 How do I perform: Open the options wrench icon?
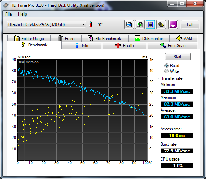(161, 24)
